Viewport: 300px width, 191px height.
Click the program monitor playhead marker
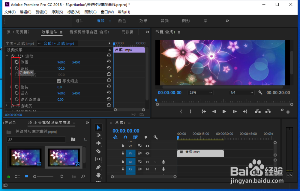coord(156,100)
